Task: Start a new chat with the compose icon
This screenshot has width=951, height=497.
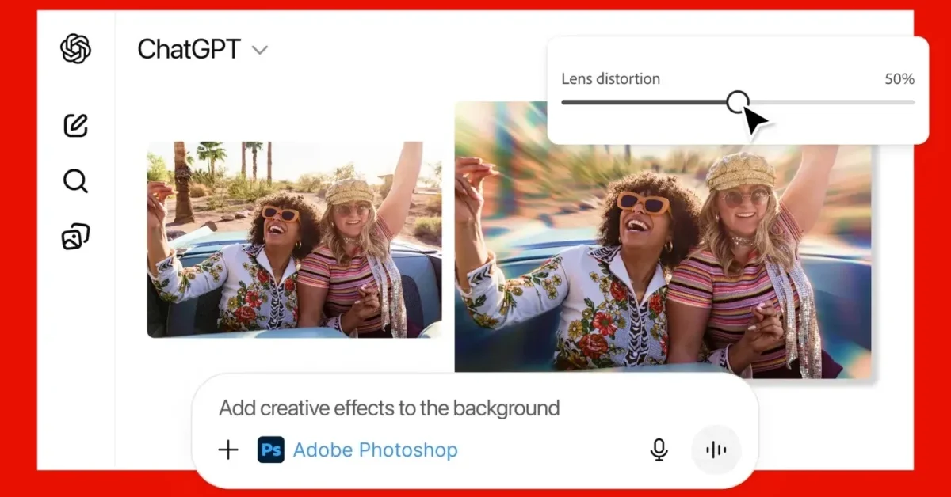Action: pos(74,125)
